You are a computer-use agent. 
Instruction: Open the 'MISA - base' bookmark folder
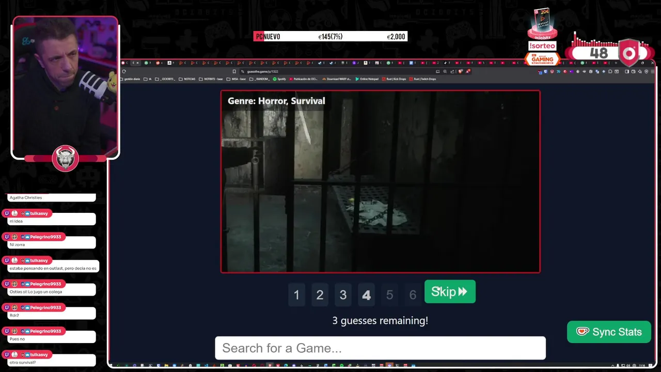236,79
